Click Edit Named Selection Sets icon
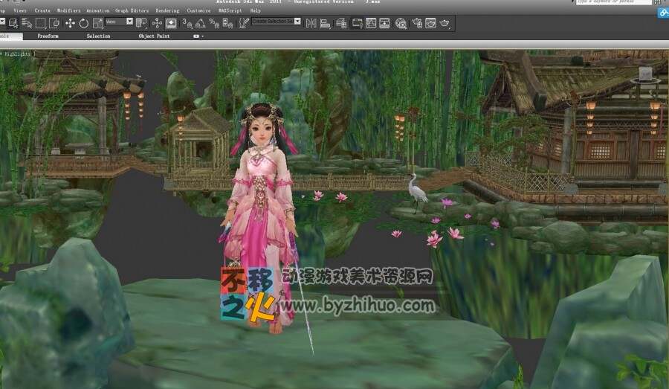This screenshot has height=389, width=669. (x=244, y=23)
